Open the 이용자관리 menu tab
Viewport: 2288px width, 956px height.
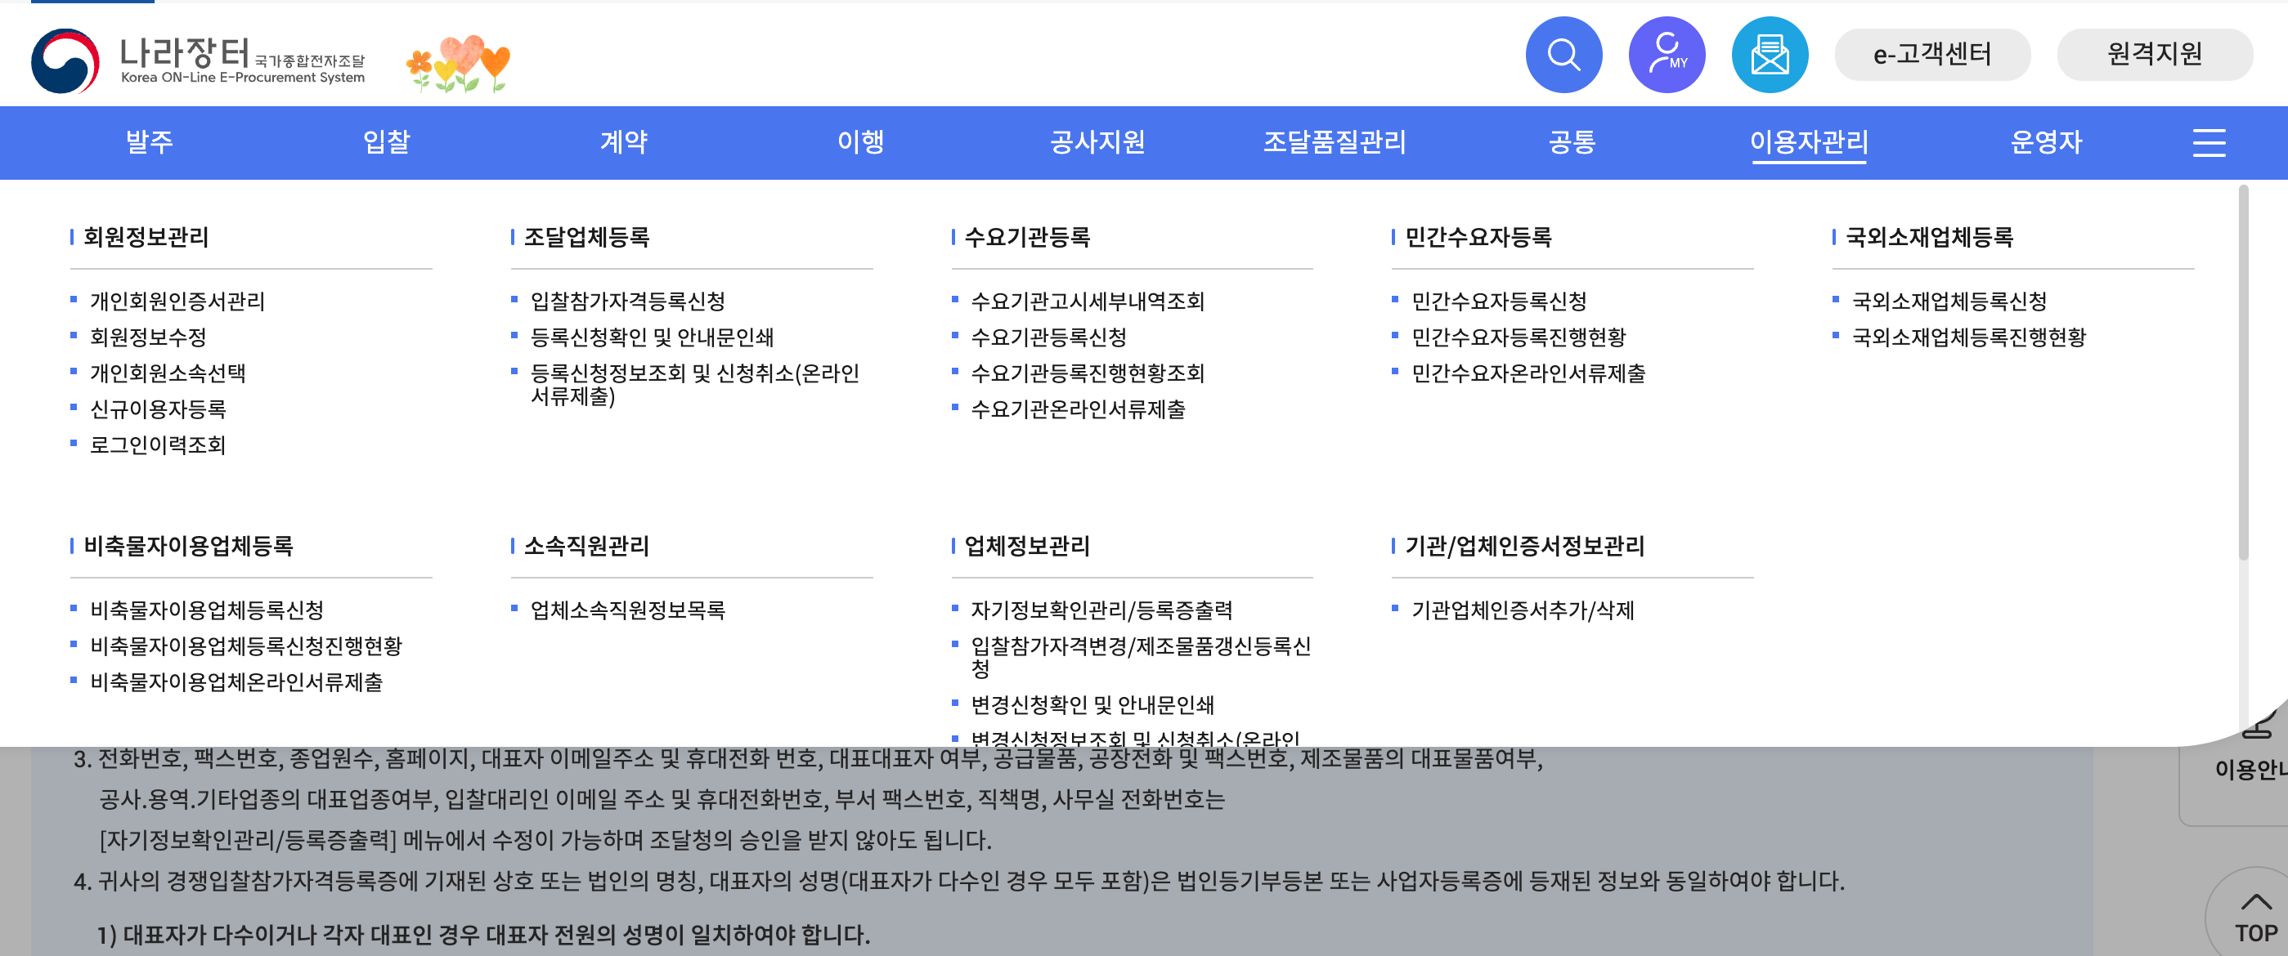[x=1808, y=142]
